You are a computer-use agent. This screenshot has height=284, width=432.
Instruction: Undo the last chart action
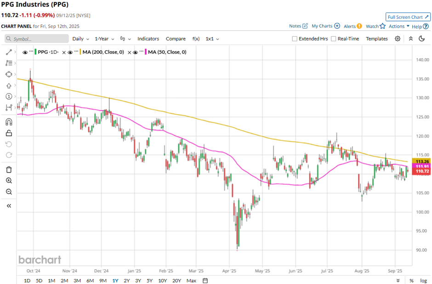9,144
